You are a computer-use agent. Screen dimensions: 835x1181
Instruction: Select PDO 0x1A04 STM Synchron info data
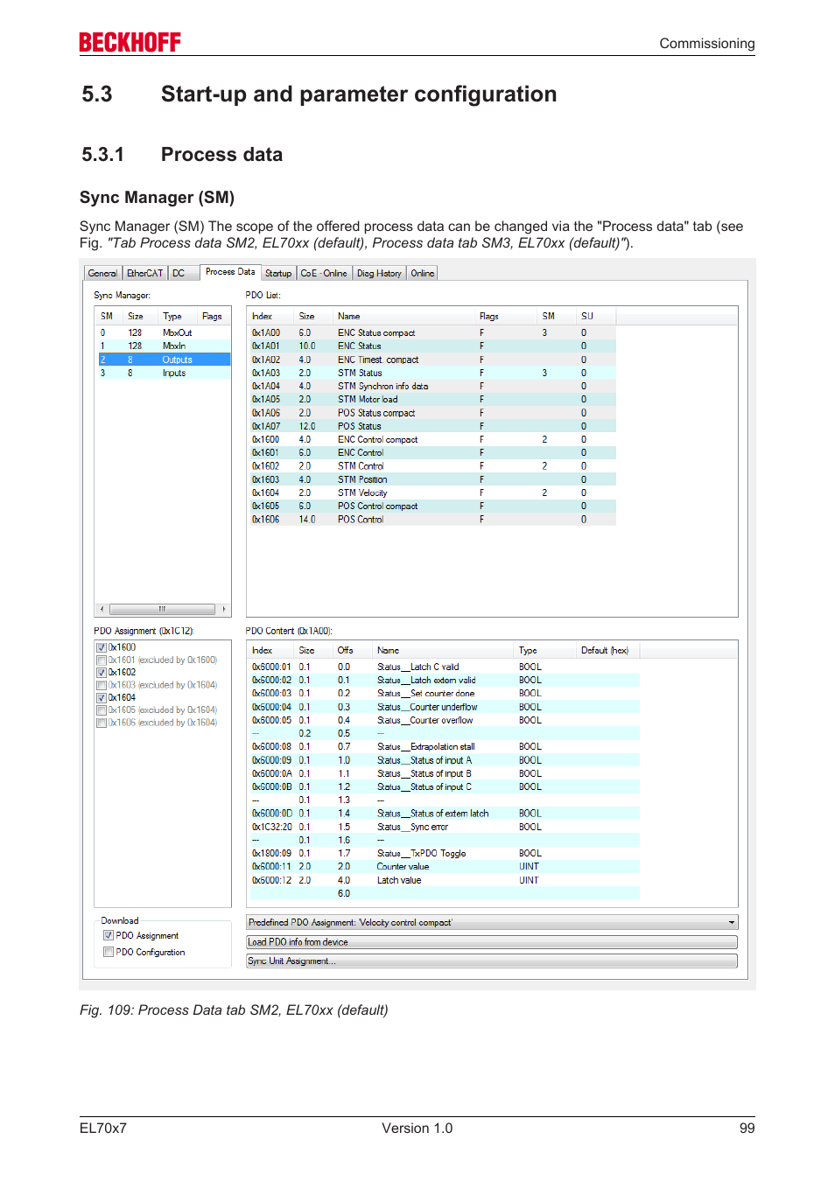pyautogui.click(x=432, y=386)
